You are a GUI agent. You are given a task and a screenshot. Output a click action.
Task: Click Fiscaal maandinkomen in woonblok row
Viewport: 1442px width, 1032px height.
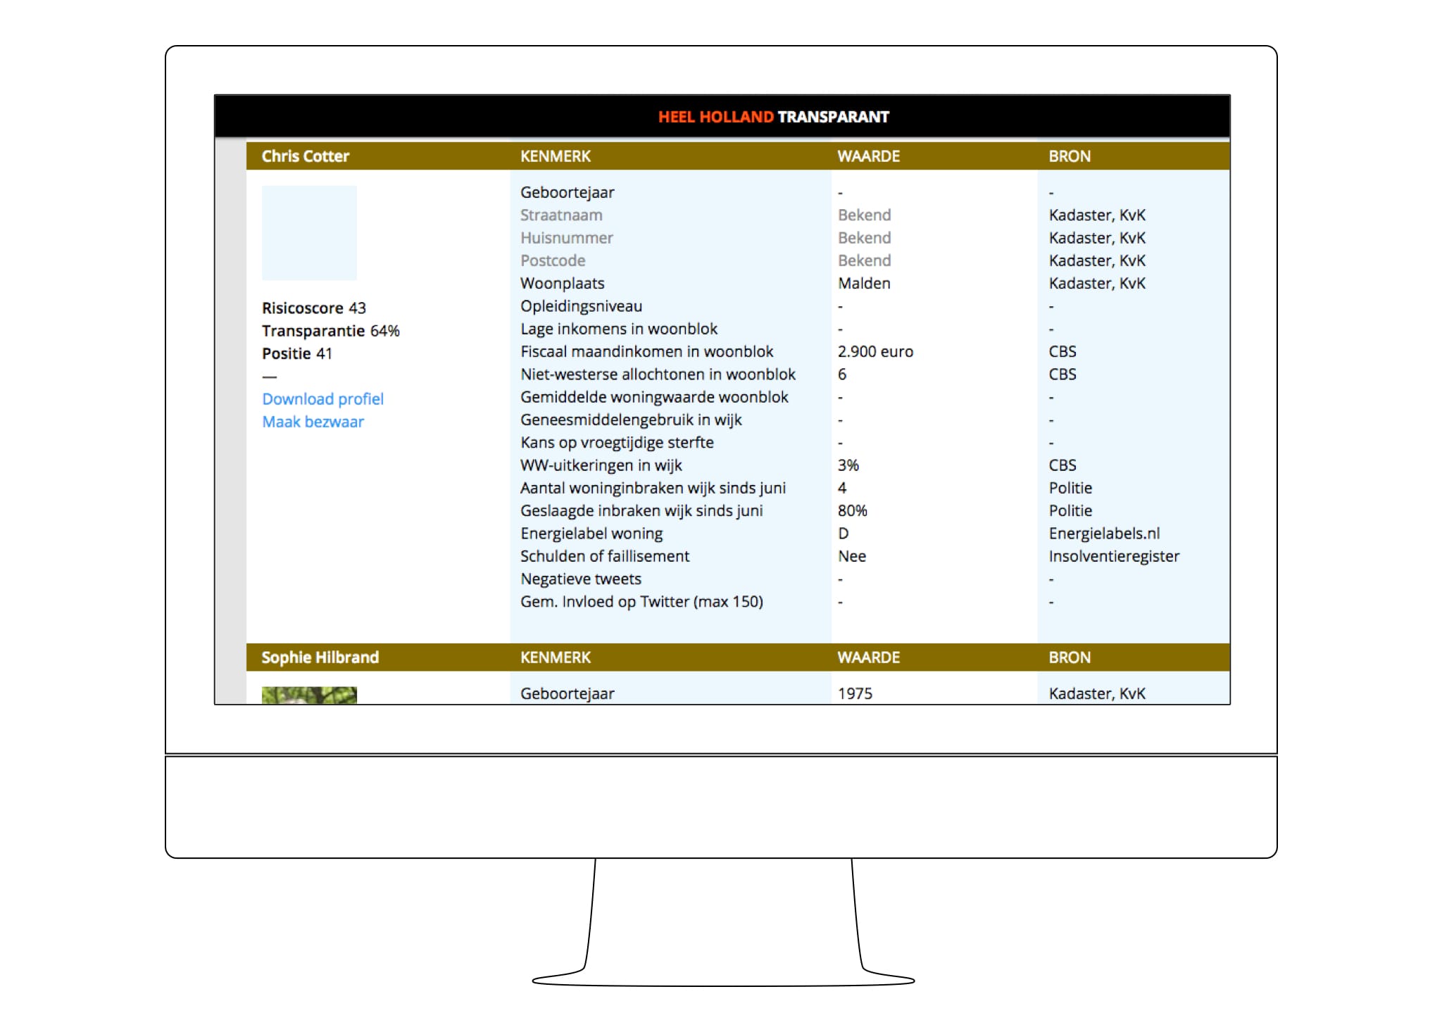[646, 351]
